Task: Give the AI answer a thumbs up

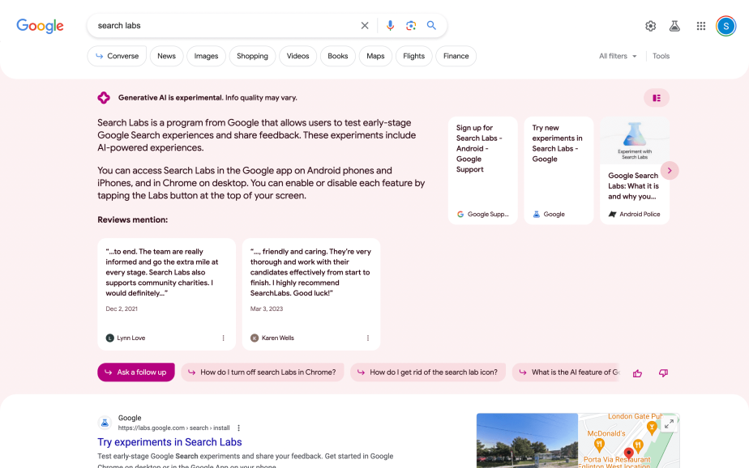Action: [637, 372]
